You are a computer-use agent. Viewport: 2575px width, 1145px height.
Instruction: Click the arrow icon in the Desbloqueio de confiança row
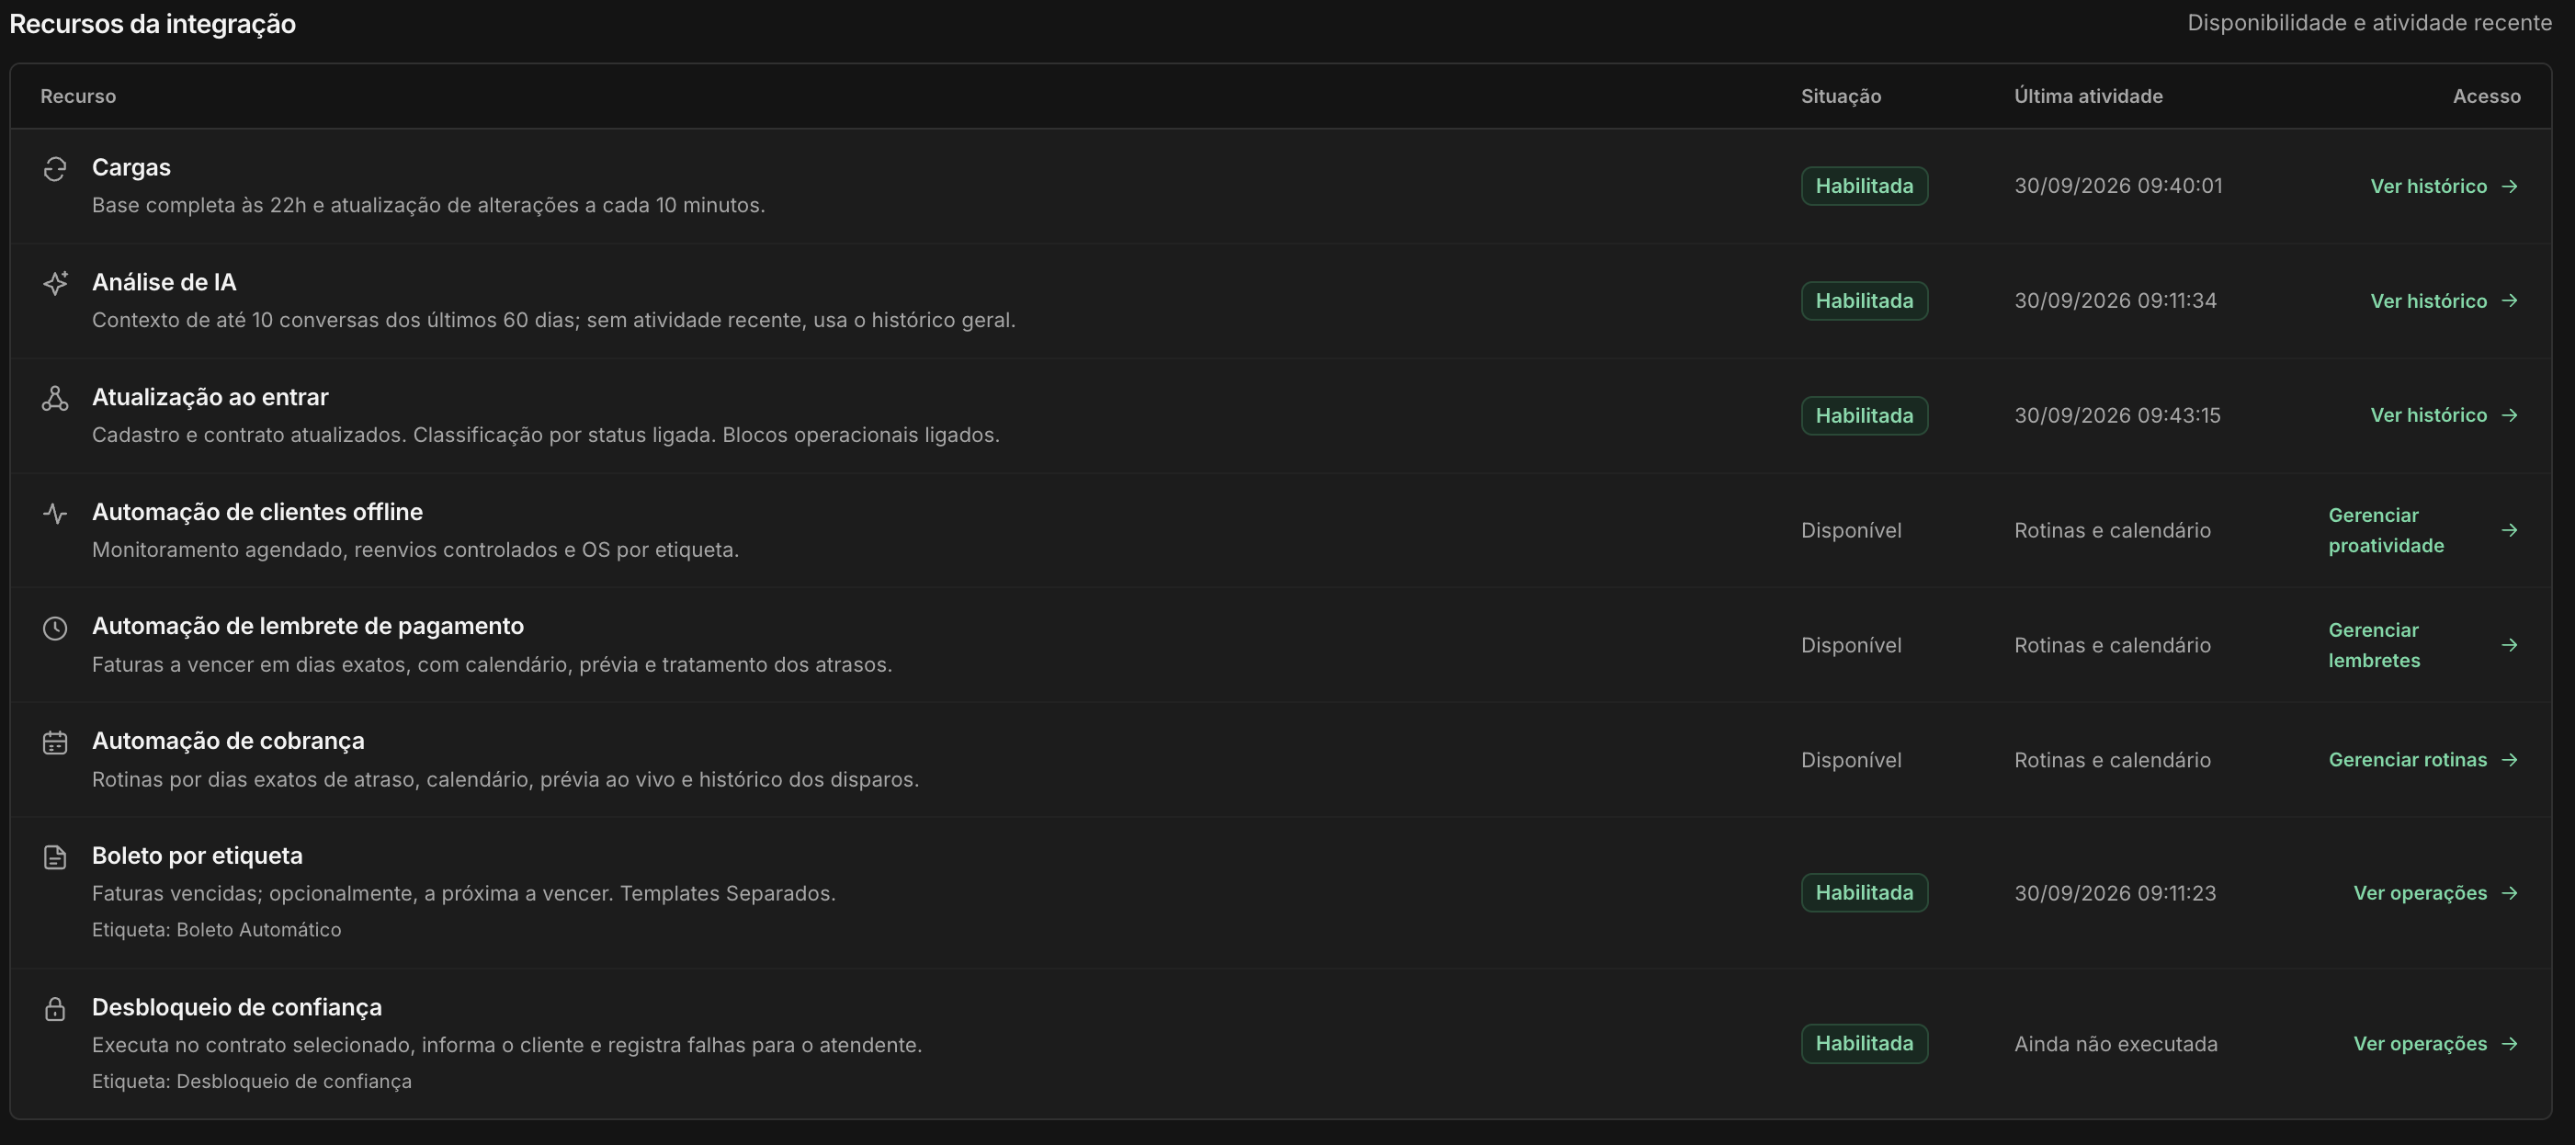pyautogui.click(x=2509, y=1044)
